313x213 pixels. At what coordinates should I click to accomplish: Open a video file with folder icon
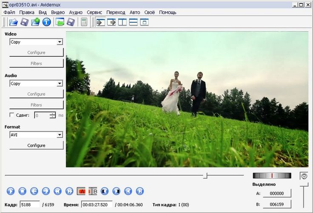click(x=13, y=22)
